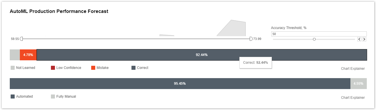
Task: Select the gray Not Learned bar segment
Action: tap(15, 55)
